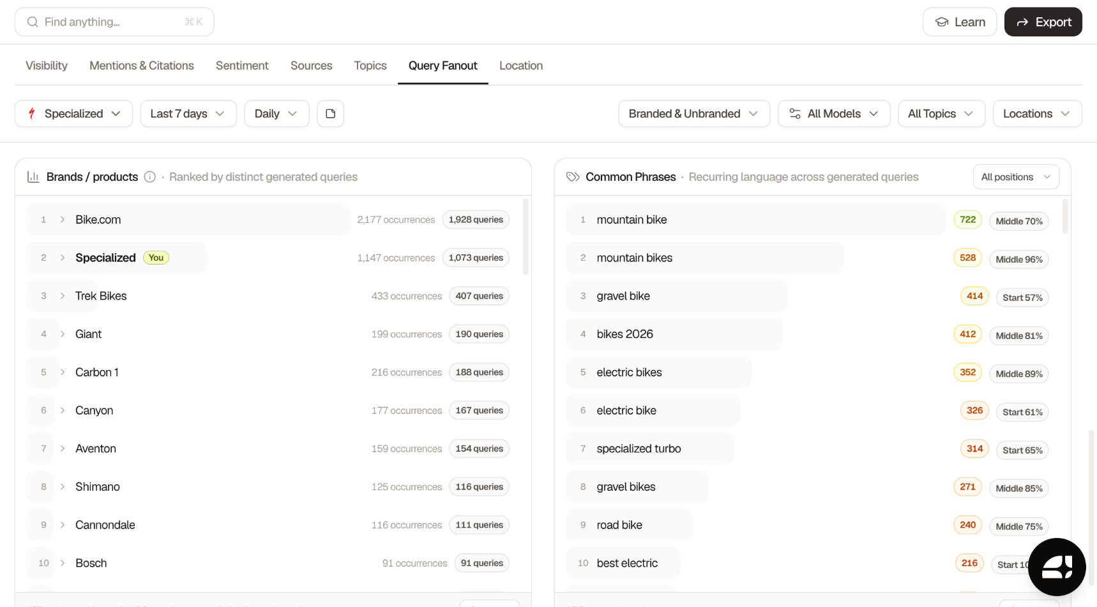Click the 407 queries badge for Trek Bikes
The image size is (1097, 607).
click(479, 296)
